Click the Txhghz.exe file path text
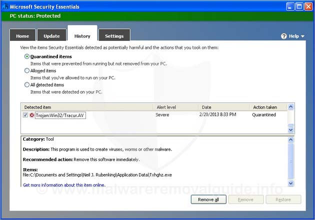315x220 pixels. [x=97, y=175]
